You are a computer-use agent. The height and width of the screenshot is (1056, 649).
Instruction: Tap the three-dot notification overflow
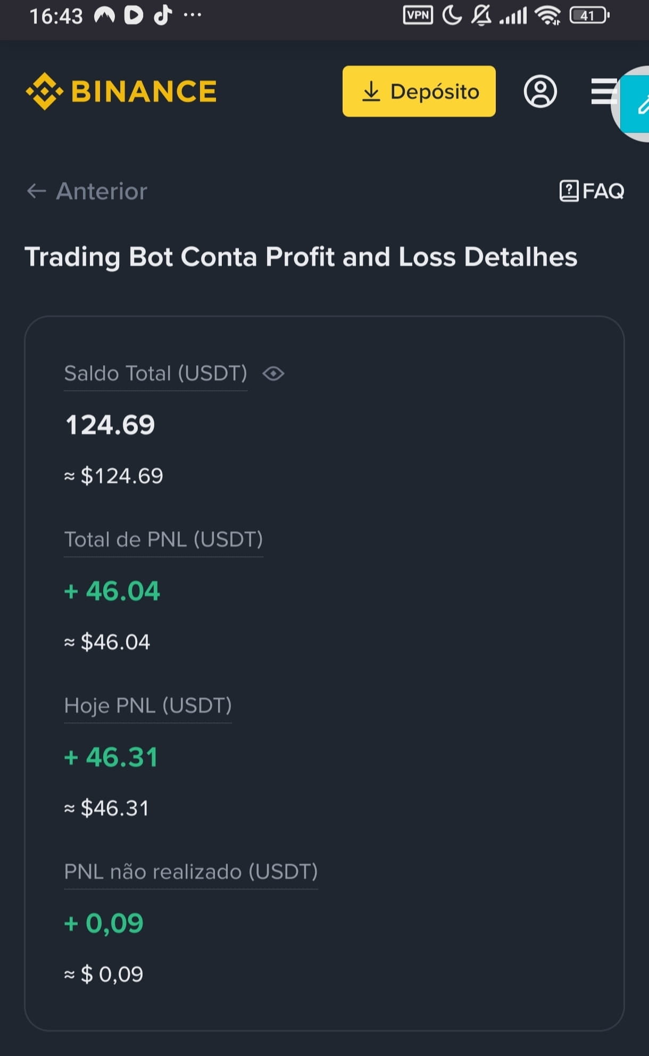tap(192, 15)
